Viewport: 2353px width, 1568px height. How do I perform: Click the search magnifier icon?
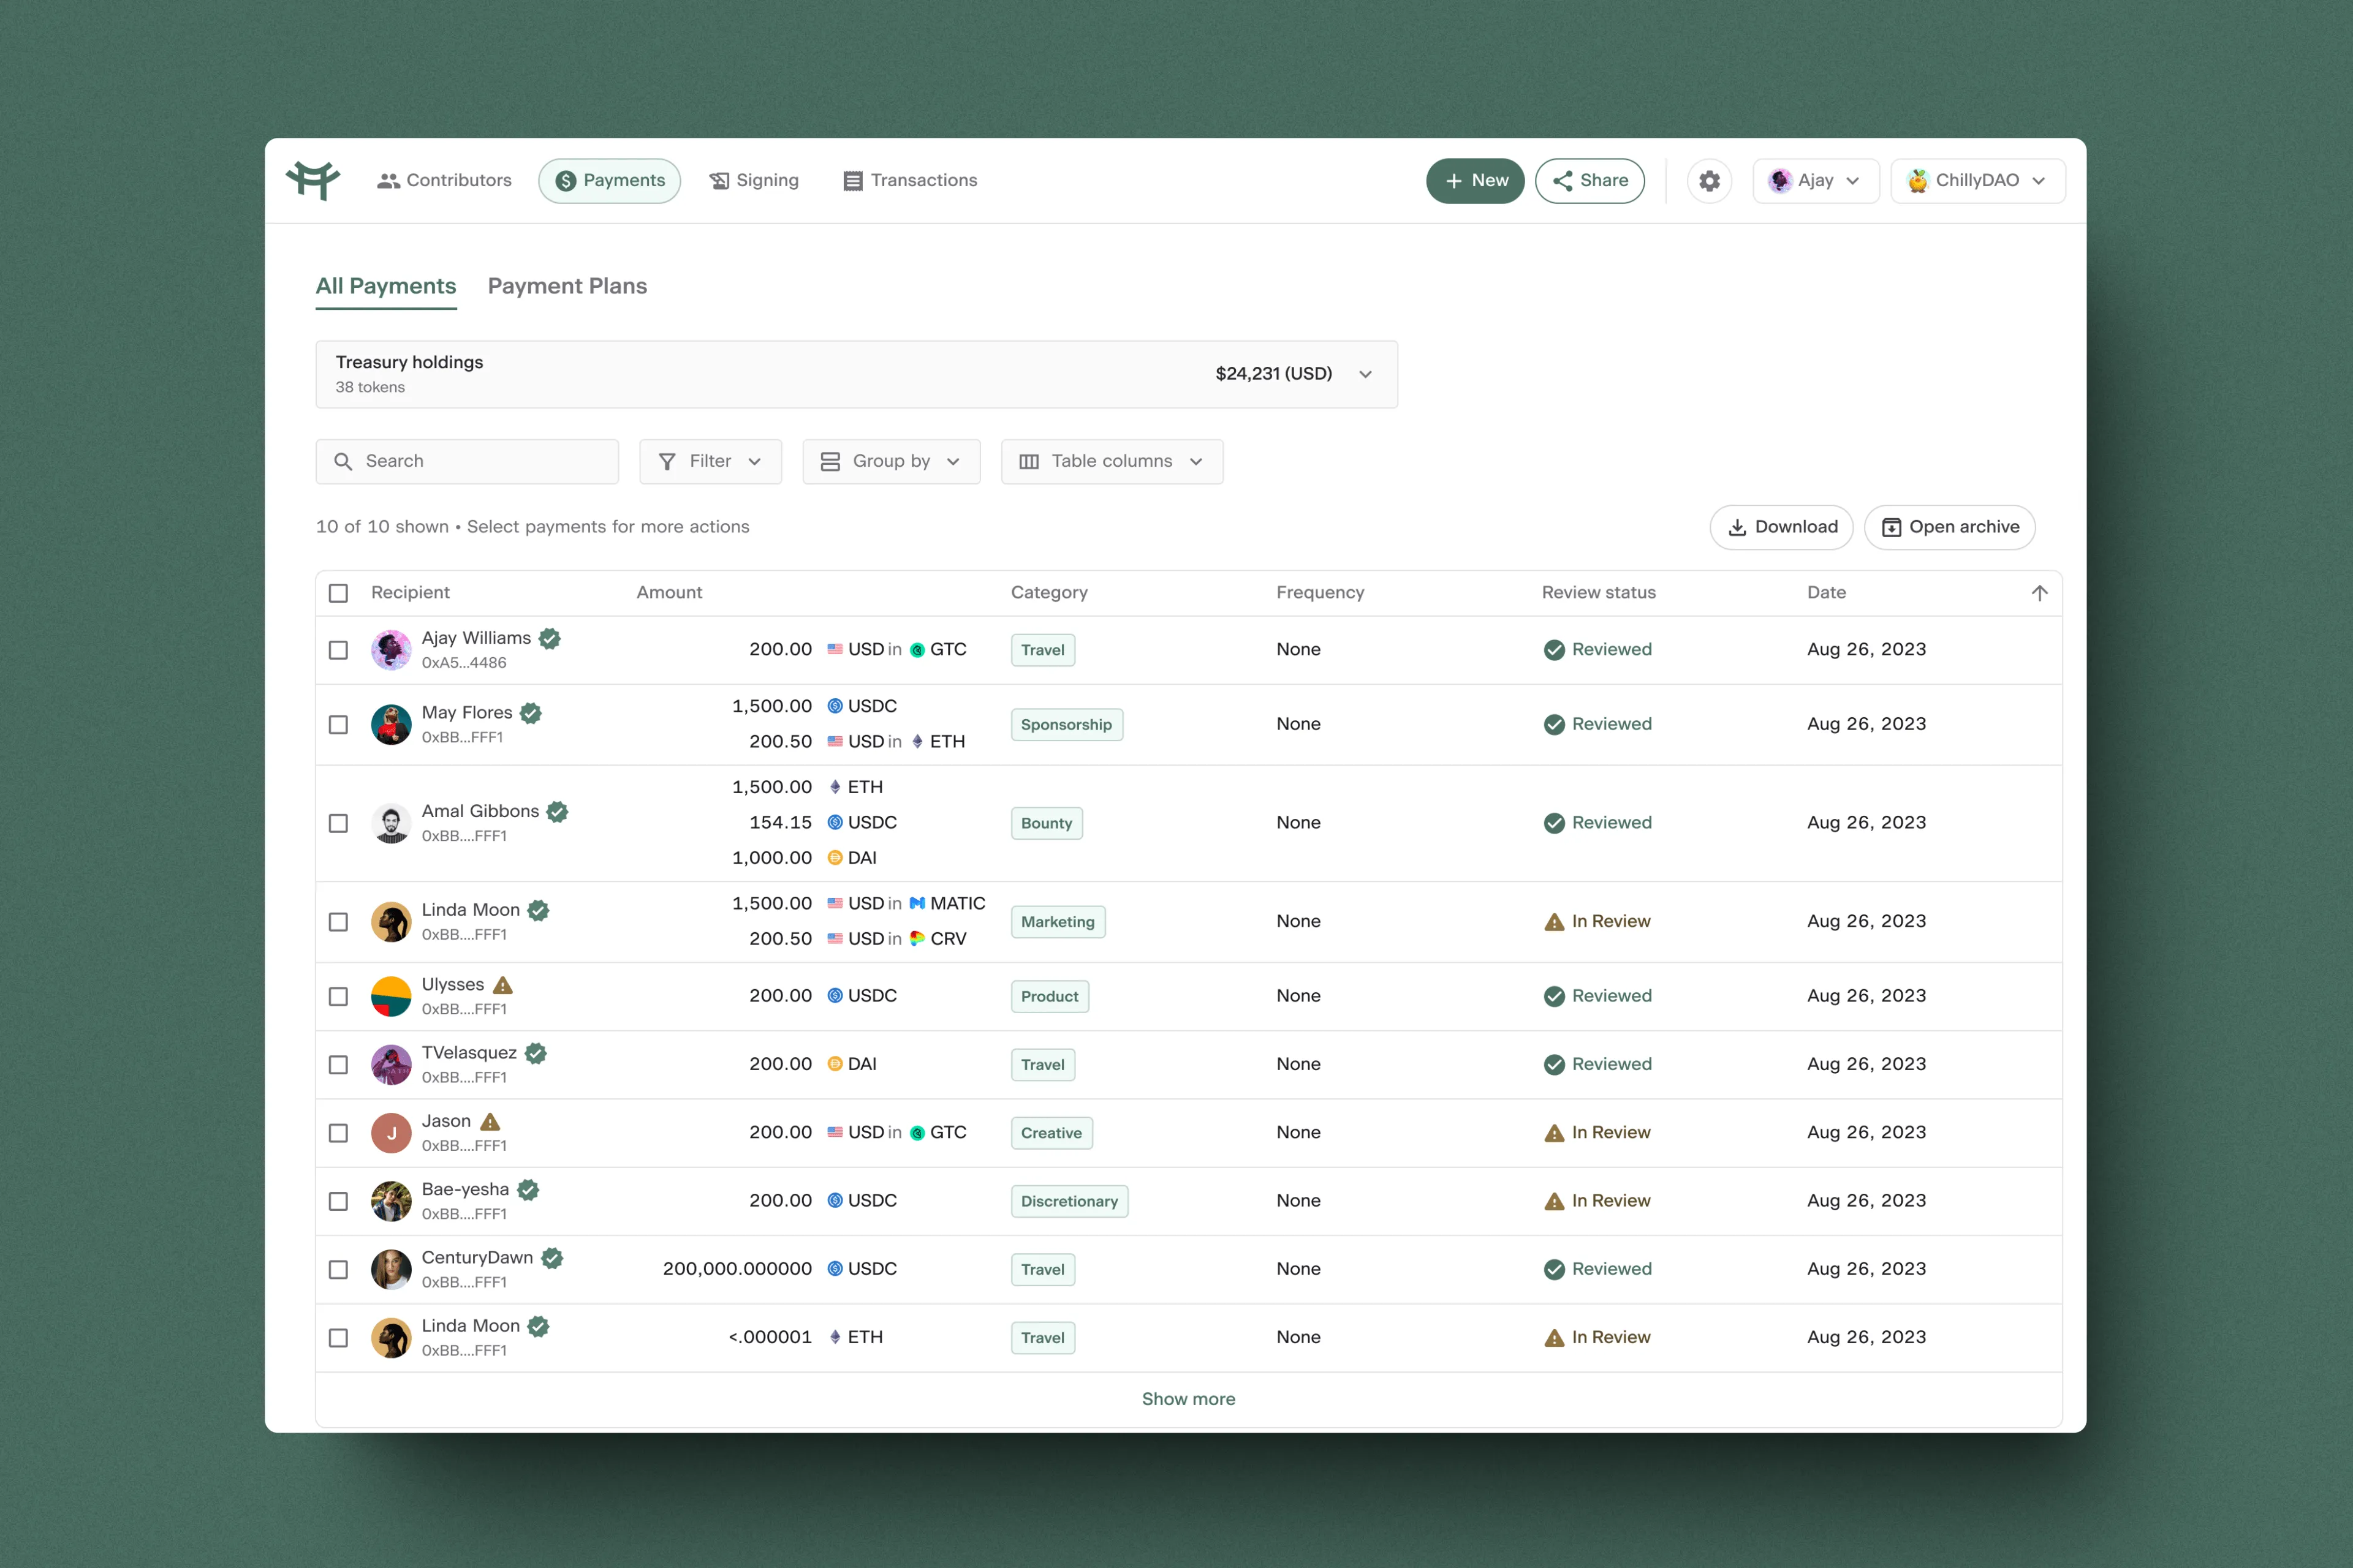click(x=343, y=462)
